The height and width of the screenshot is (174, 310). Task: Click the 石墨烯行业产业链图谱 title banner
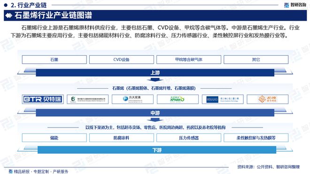tap(155, 15)
